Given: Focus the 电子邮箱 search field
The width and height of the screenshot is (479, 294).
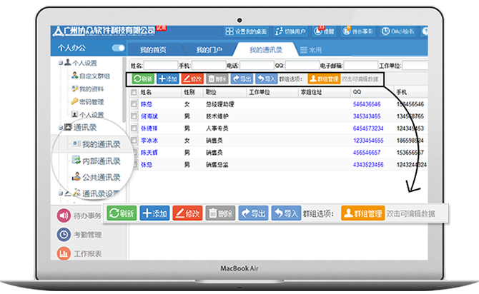Looking at the screenshot, I should pyautogui.click(x=361, y=65).
